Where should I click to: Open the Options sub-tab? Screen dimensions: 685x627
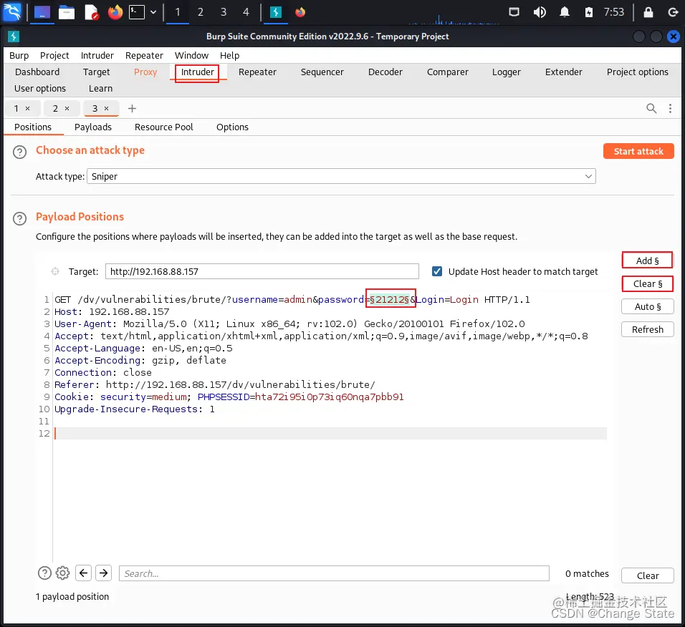pos(232,127)
